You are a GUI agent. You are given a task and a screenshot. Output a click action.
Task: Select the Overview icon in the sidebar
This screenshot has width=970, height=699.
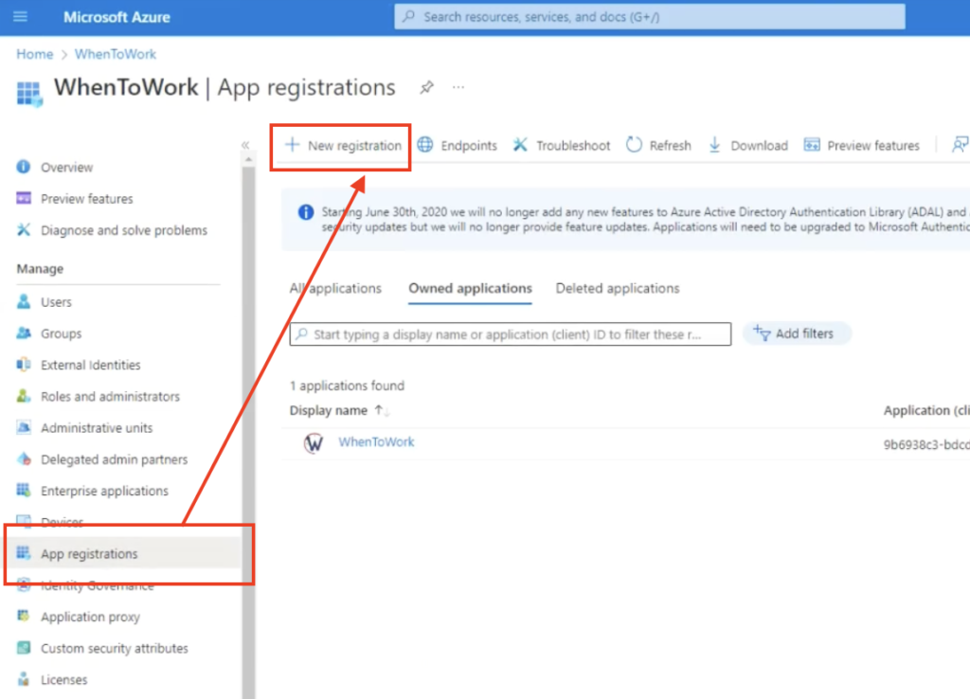click(22, 166)
